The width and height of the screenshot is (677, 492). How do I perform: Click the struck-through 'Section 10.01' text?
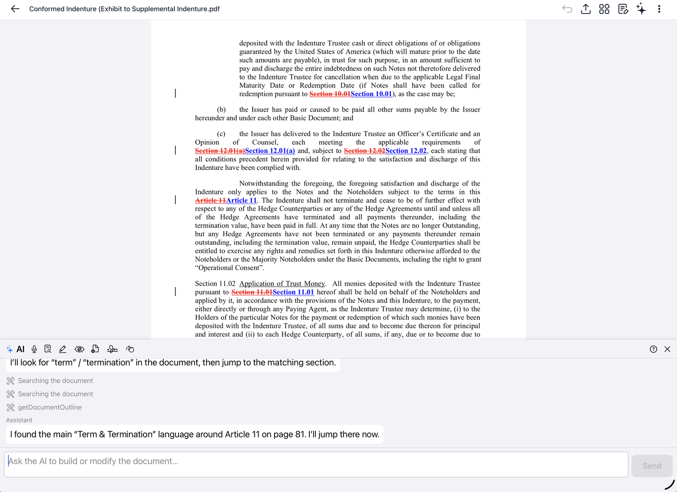[x=330, y=94]
